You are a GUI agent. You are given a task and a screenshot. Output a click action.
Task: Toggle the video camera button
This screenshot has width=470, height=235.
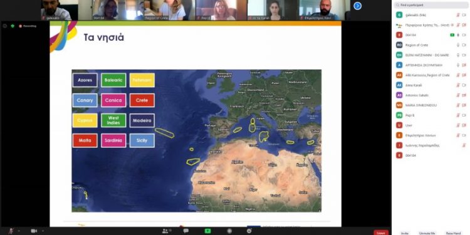(34, 231)
